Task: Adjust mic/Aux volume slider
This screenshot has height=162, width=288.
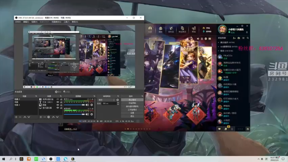Action: 74,105
